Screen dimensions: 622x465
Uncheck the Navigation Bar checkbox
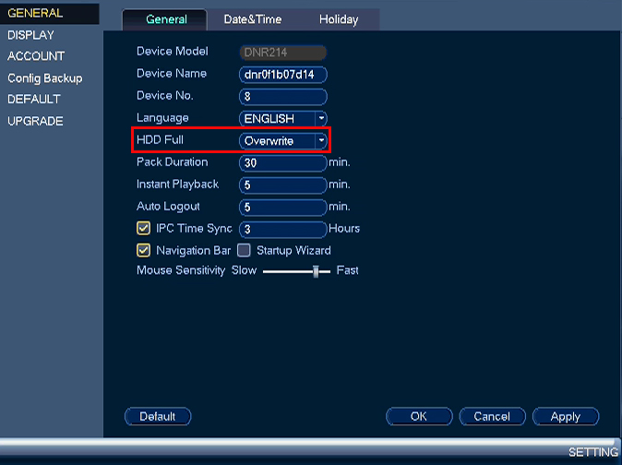[143, 250]
